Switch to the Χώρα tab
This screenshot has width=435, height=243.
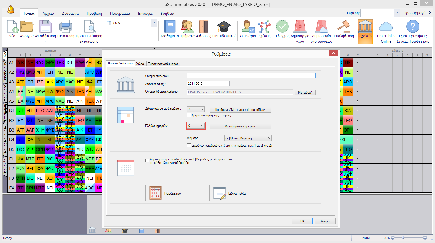[x=140, y=64]
